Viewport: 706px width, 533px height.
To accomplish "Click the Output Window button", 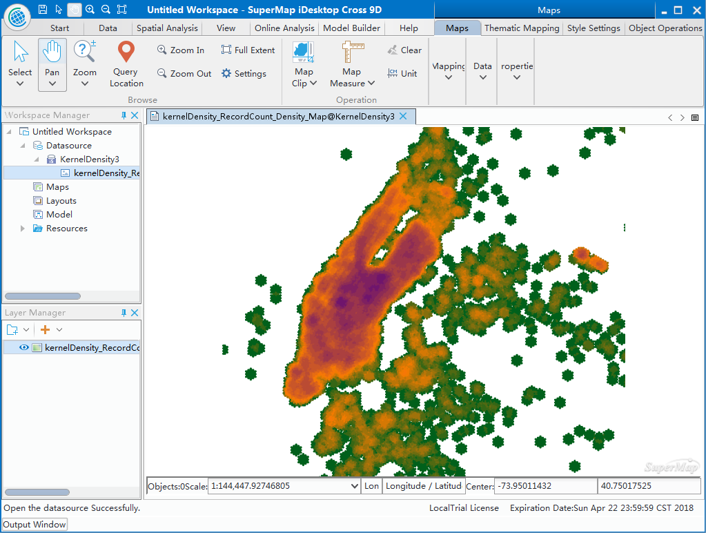I will (35, 525).
